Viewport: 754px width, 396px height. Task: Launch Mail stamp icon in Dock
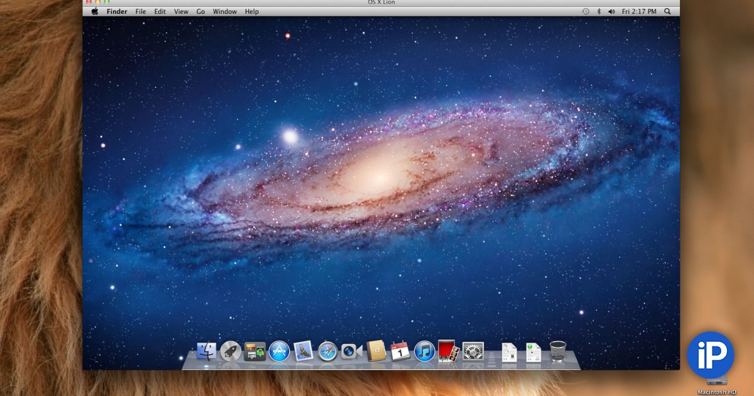point(303,351)
